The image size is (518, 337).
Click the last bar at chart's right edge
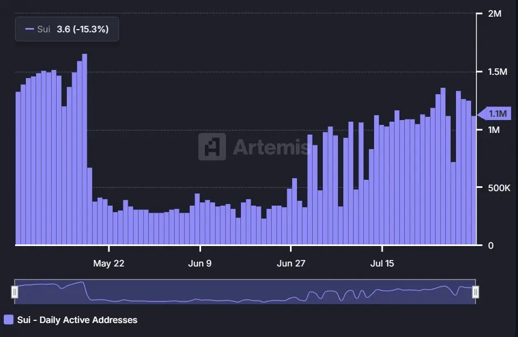pyautogui.click(x=474, y=180)
